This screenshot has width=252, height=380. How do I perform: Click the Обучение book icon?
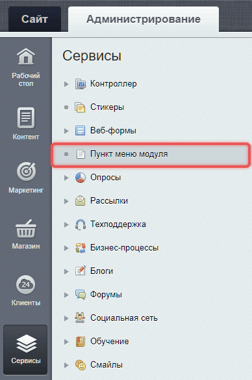pyautogui.click(x=81, y=342)
